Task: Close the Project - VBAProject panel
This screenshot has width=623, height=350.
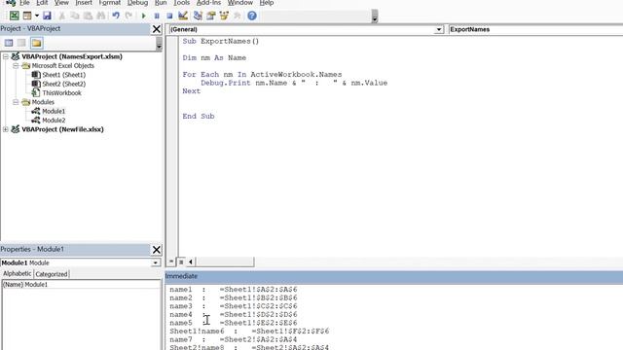Action: (157, 29)
